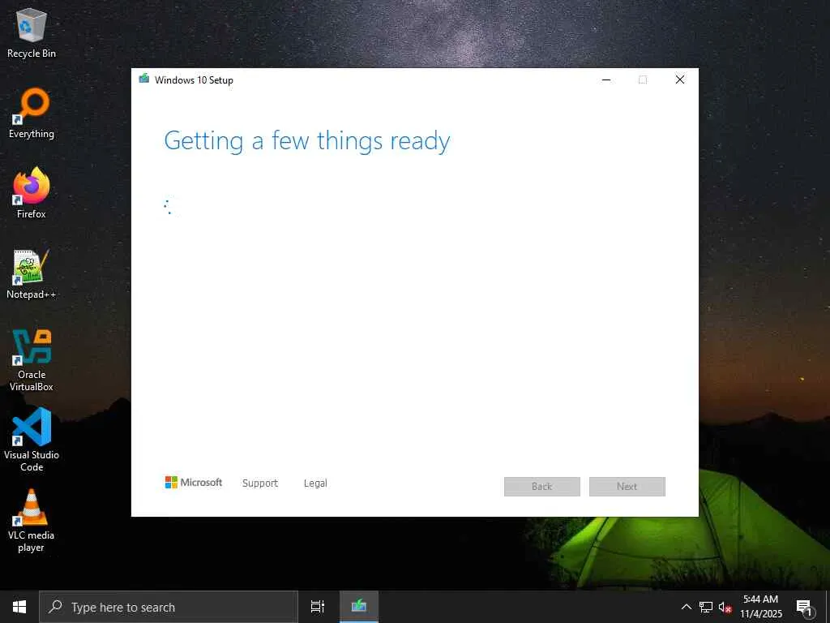The height and width of the screenshot is (623, 830).
Task: Select the Notepad++ desktop shortcut
Action: click(x=32, y=274)
